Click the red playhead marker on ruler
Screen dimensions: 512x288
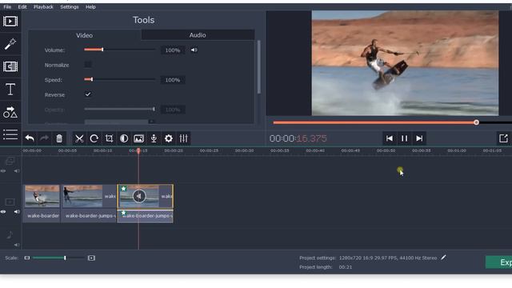138,150
